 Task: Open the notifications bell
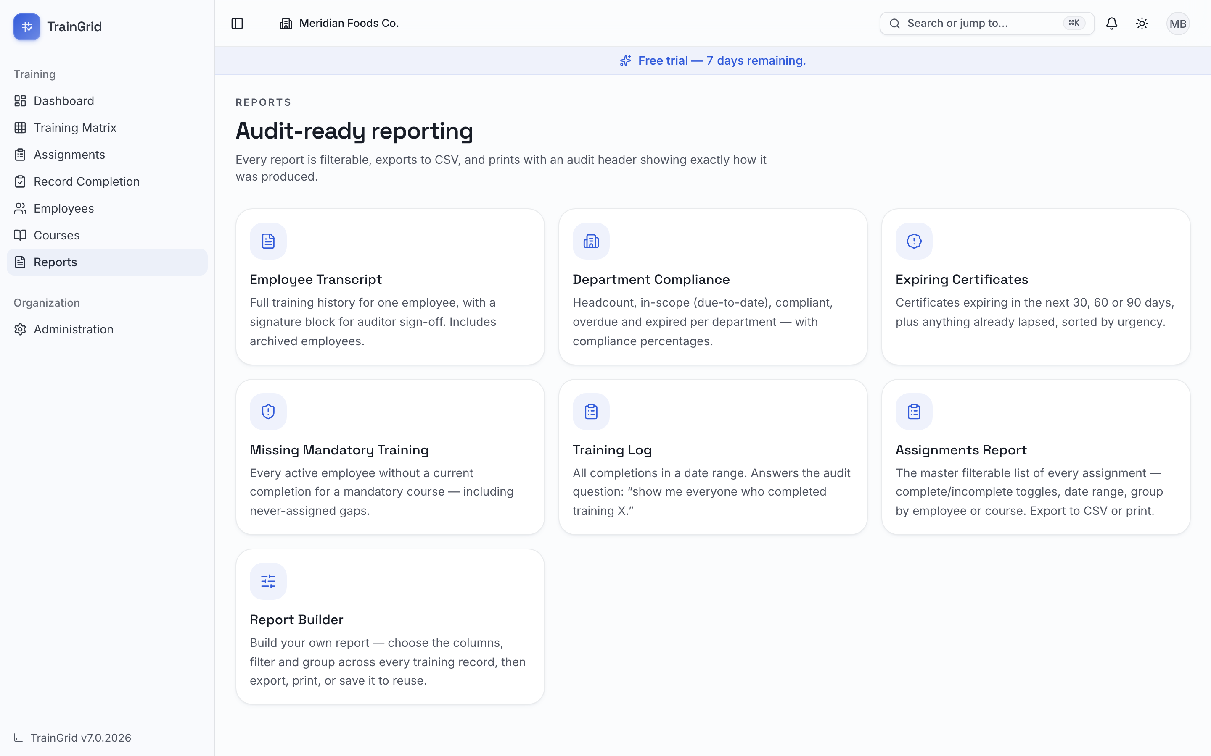point(1111,24)
